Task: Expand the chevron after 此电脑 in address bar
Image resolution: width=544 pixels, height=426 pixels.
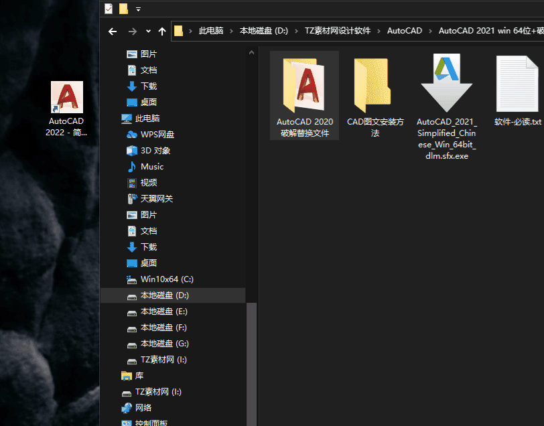Action: [230, 31]
